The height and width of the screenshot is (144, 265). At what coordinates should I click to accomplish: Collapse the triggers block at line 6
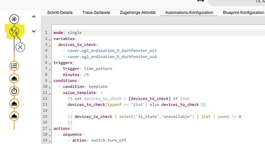pyautogui.click(x=50, y=64)
